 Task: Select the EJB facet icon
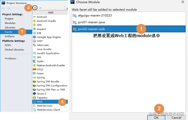(35, 33)
